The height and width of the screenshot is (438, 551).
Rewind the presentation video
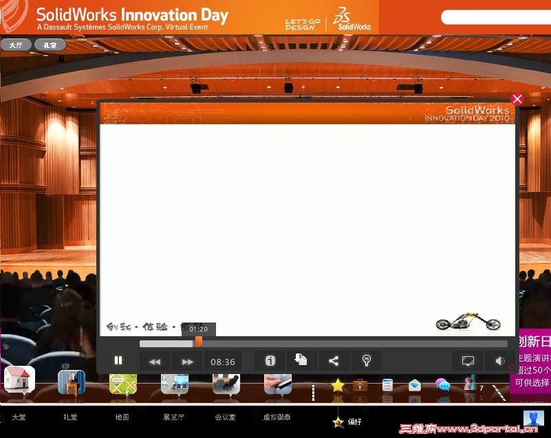tap(155, 362)
